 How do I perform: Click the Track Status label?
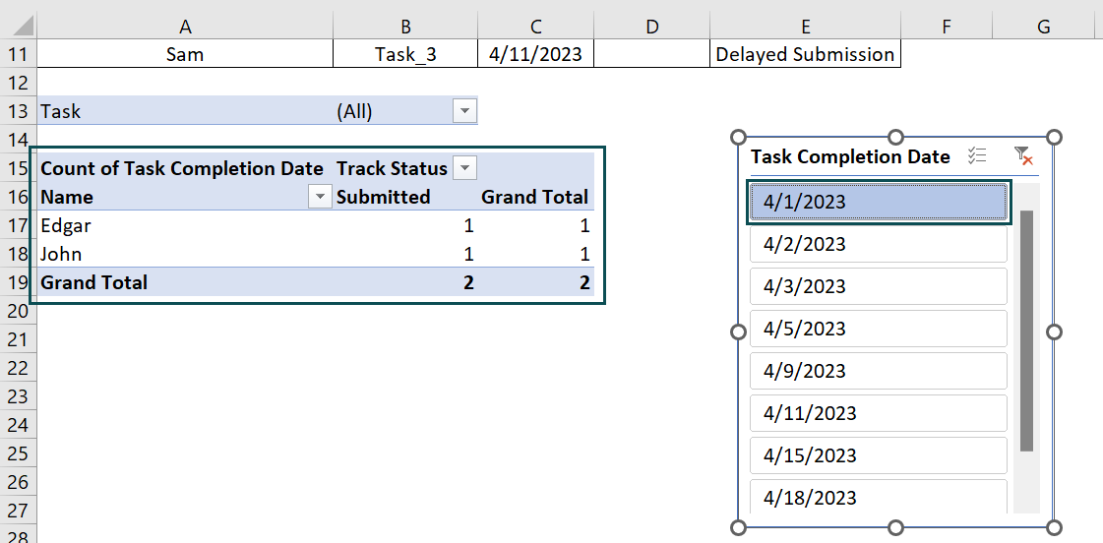point(392,169)
